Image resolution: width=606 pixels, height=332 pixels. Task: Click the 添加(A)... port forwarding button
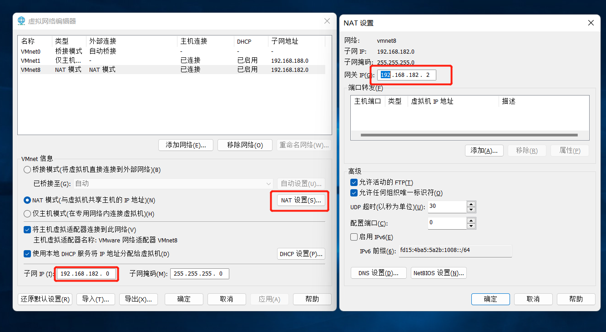click(484, 151)
